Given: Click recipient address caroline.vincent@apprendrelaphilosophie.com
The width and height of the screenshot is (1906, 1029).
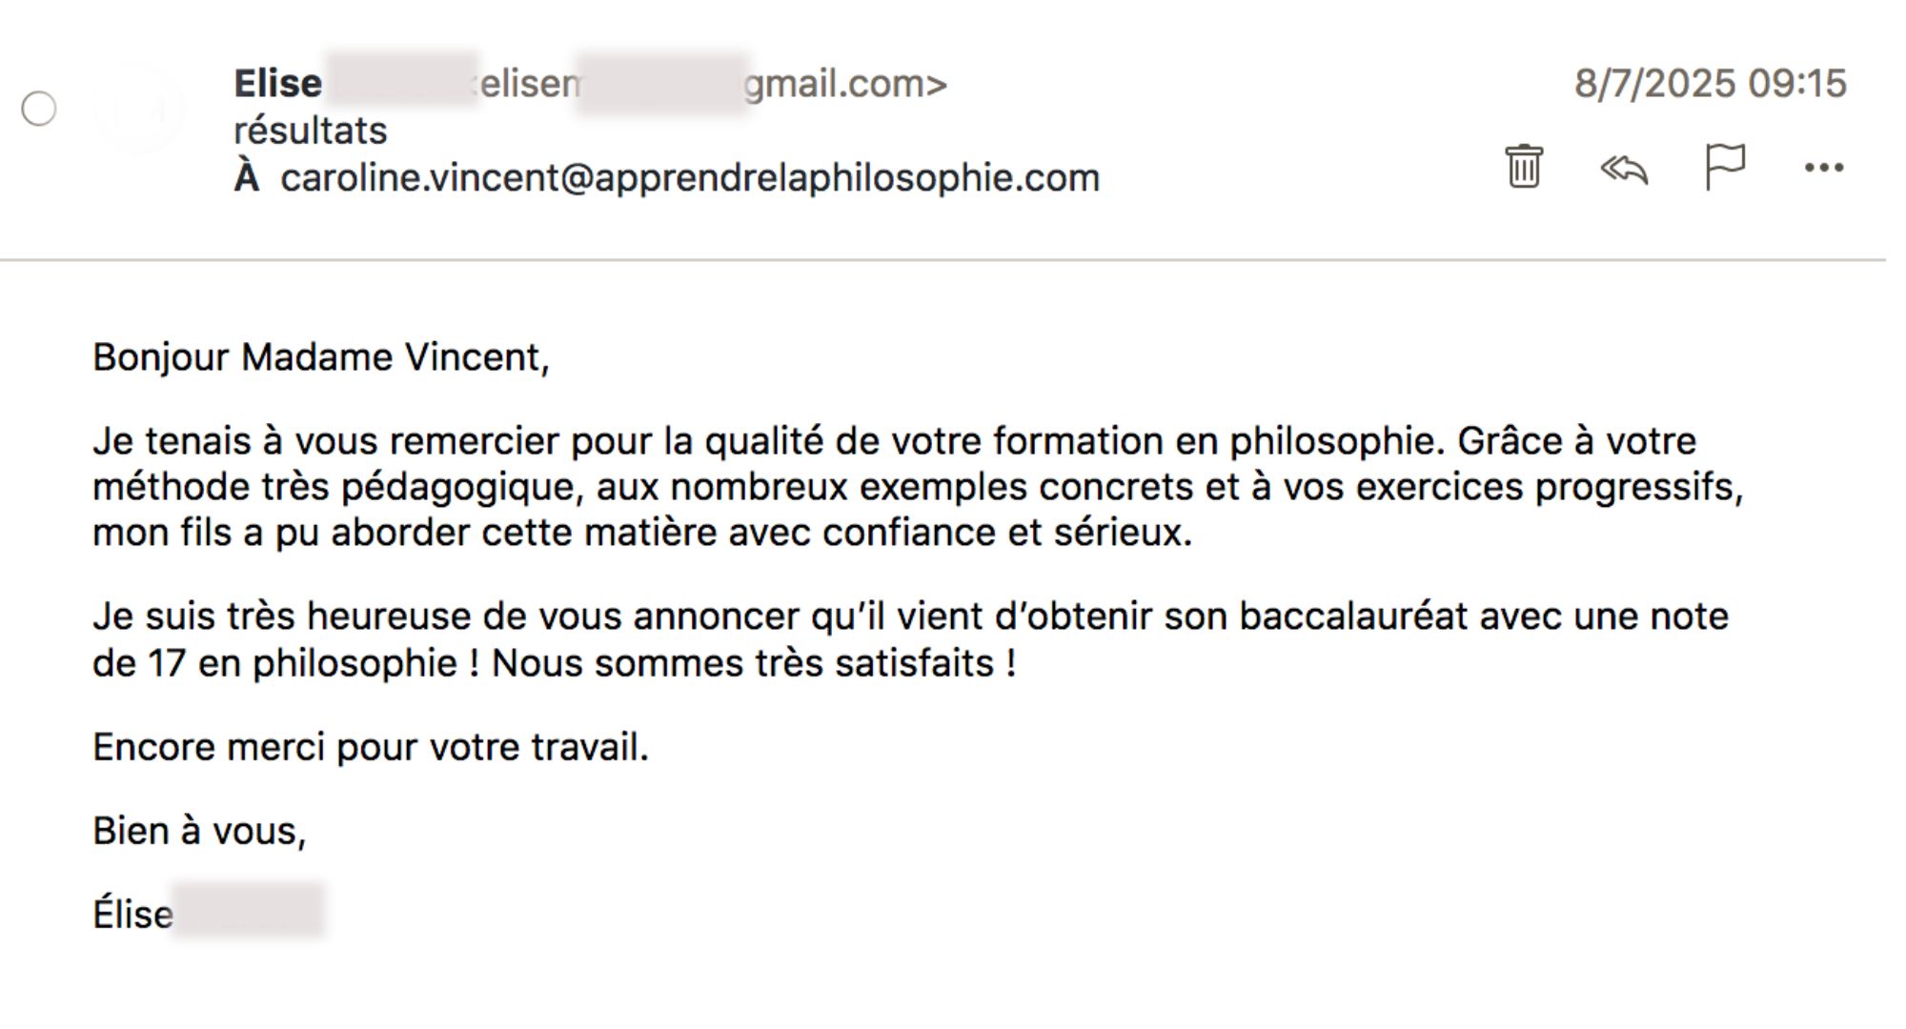Looking at the screenshot, I should click(689, 178).
